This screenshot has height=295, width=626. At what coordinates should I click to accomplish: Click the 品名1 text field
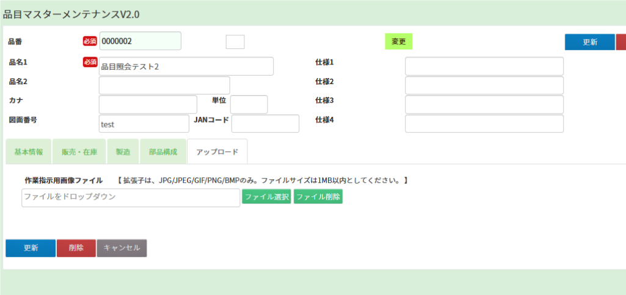[x=186, y=66]
